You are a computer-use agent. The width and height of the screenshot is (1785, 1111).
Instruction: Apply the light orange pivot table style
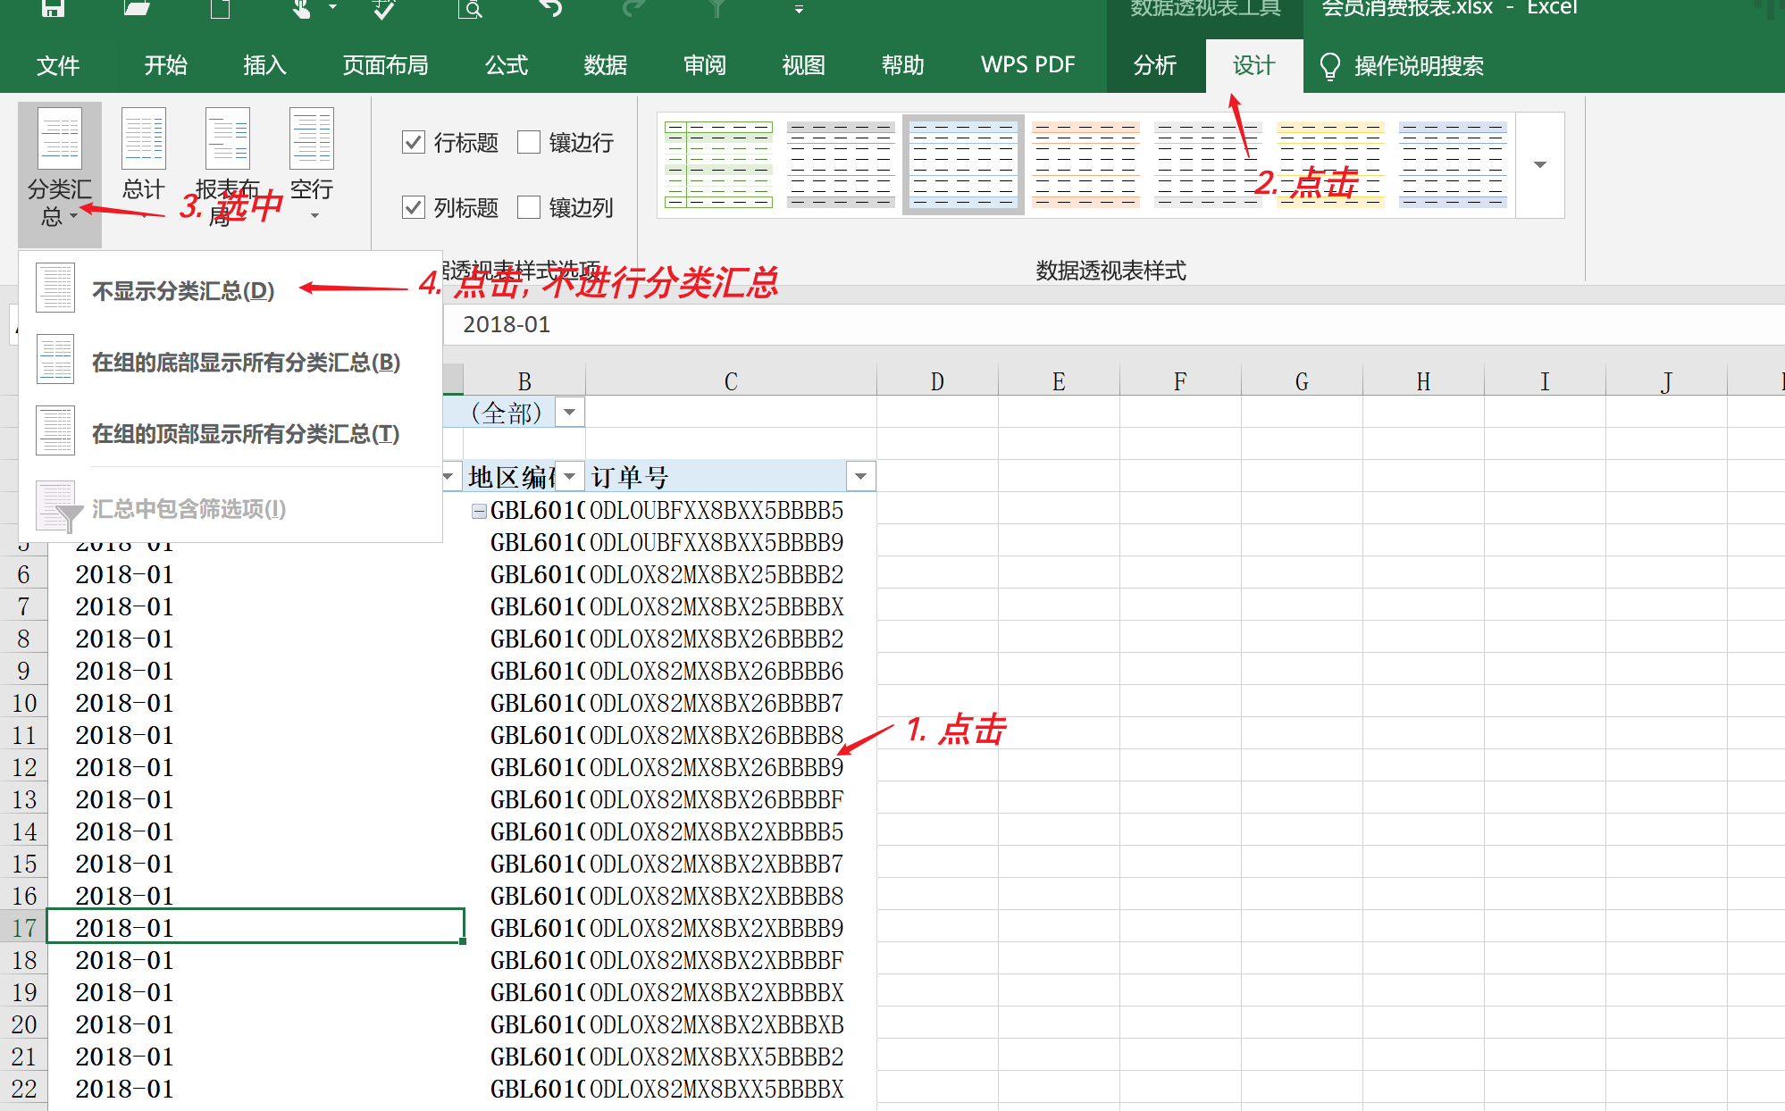pyautogui.click(x=1085, y=165)
